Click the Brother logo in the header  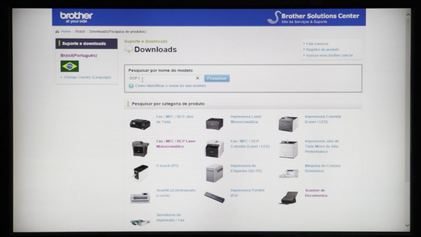pos(76,17)
